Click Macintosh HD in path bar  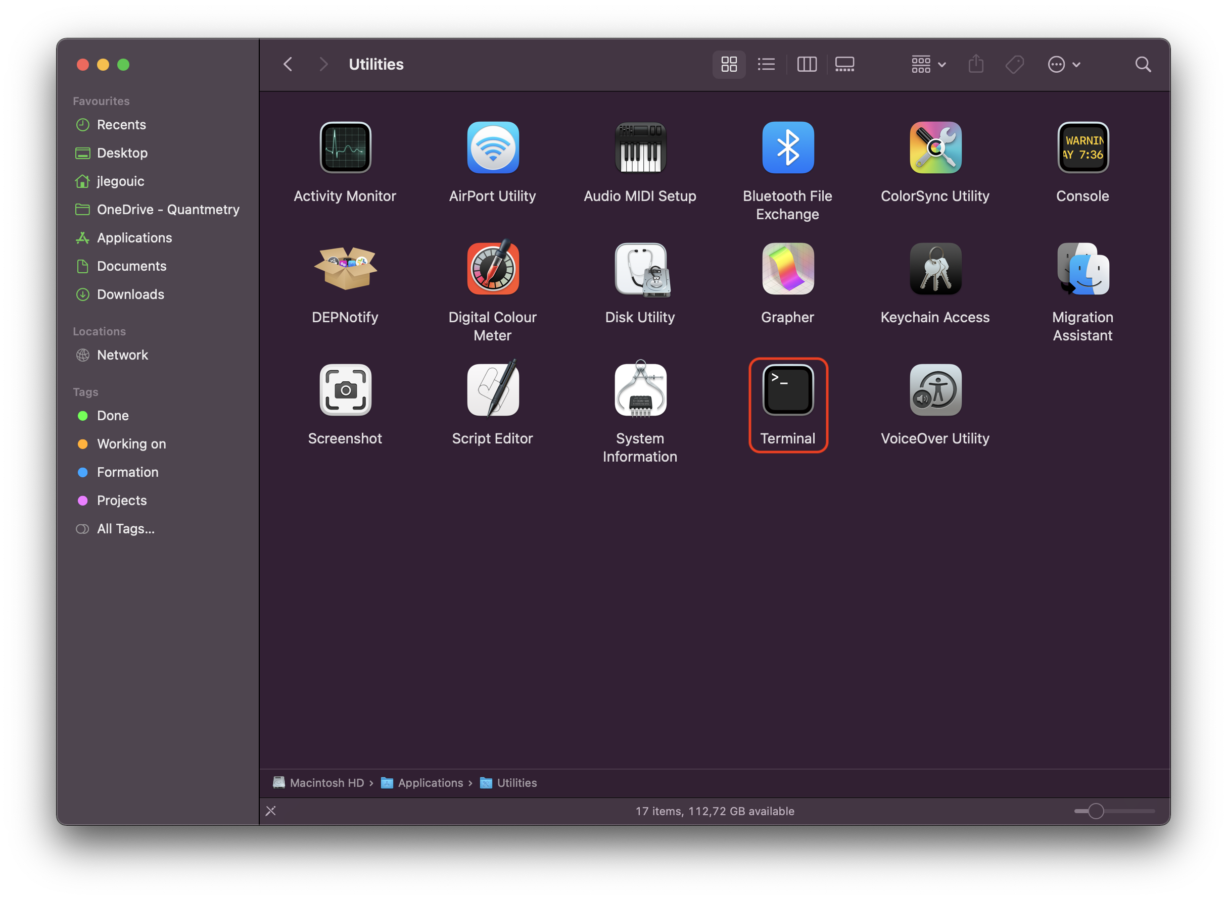point(318,783)
